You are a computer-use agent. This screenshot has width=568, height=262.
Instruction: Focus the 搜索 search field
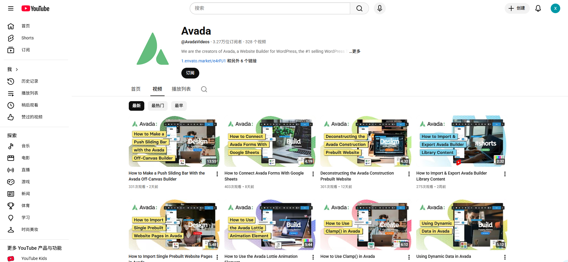point(270,8)
